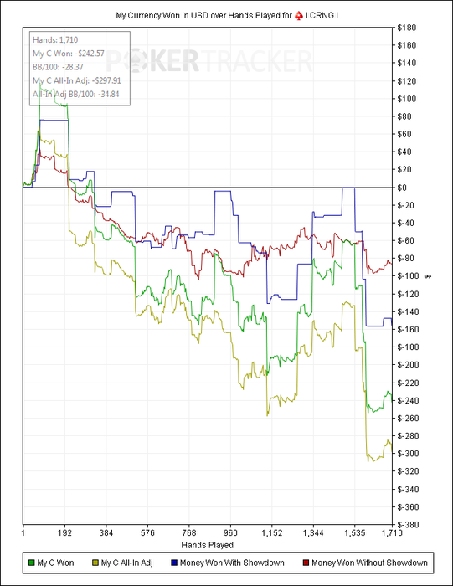Click the $60 y-axis label

pyautogui.click(x=404, y=134)
